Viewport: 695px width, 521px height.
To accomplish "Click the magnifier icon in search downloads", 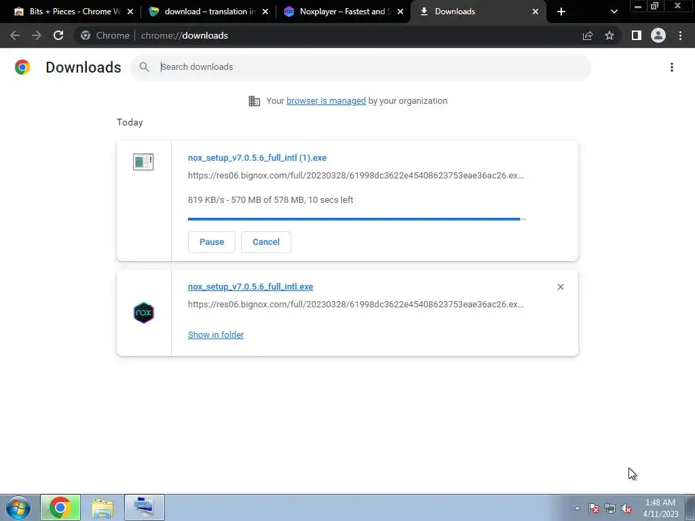I will (144, 67).
